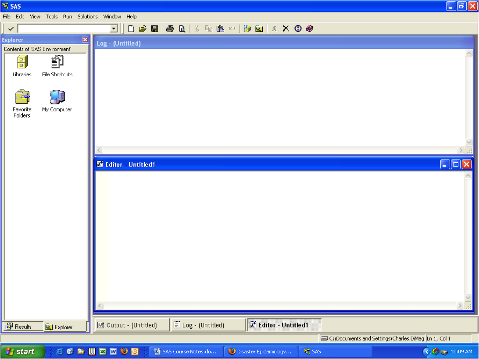The width and height of the screenshot is (479, 359).
Task: Close the Explorer pane
Action: (x=85, y=40)
